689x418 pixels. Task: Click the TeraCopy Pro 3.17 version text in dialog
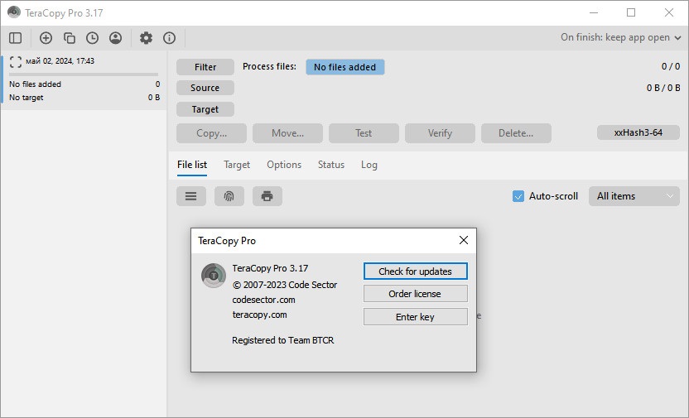270,268
